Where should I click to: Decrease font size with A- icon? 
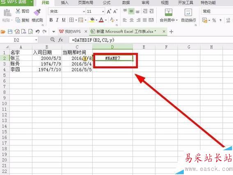[x=115, y=12]
